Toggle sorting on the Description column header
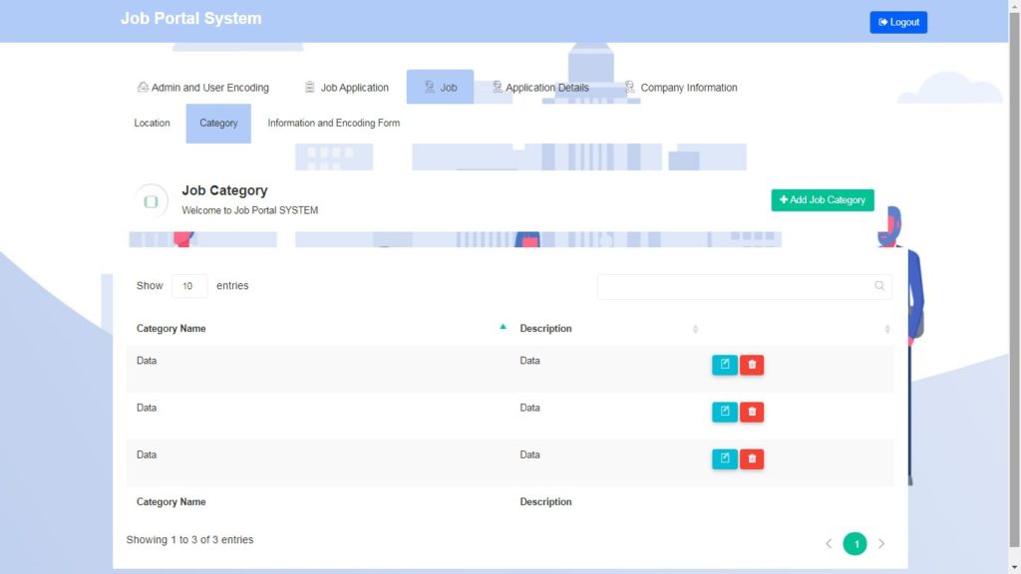The width and height of the screenshot is (1021, 574). 544,328
